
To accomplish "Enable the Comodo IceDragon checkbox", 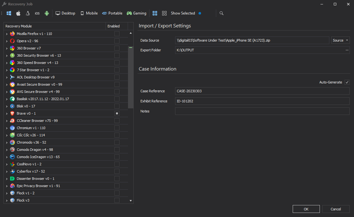I will [x=117, y=157].
